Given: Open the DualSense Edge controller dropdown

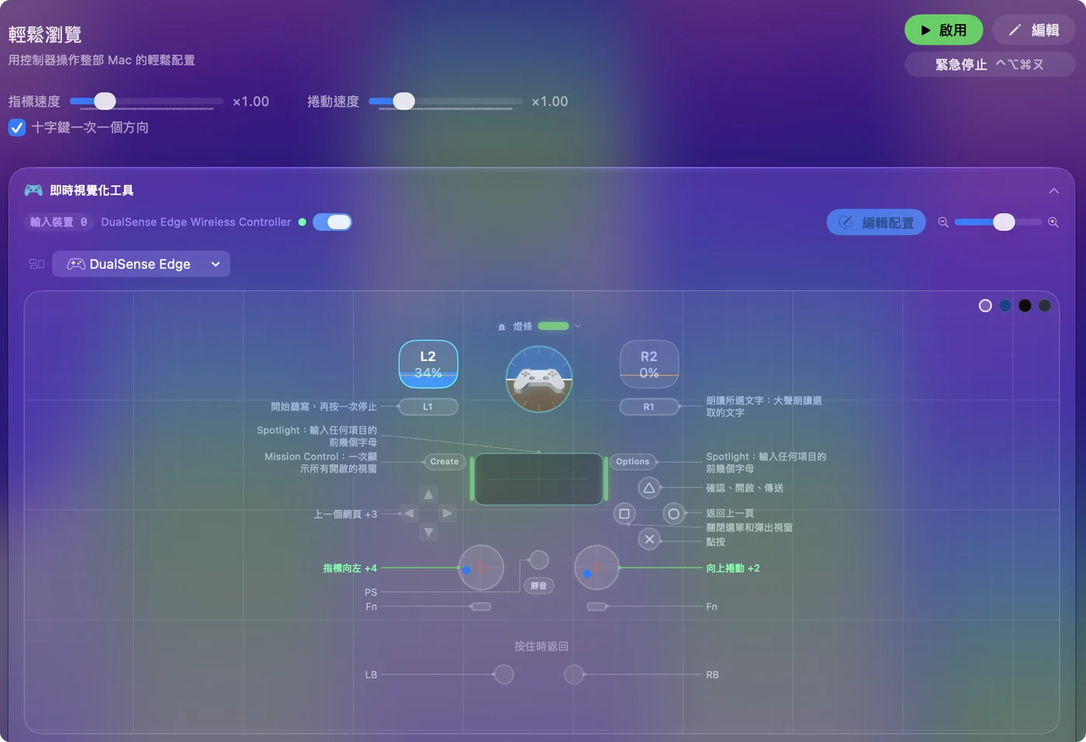Looking at the screenshot, I should tap(141, 264).
